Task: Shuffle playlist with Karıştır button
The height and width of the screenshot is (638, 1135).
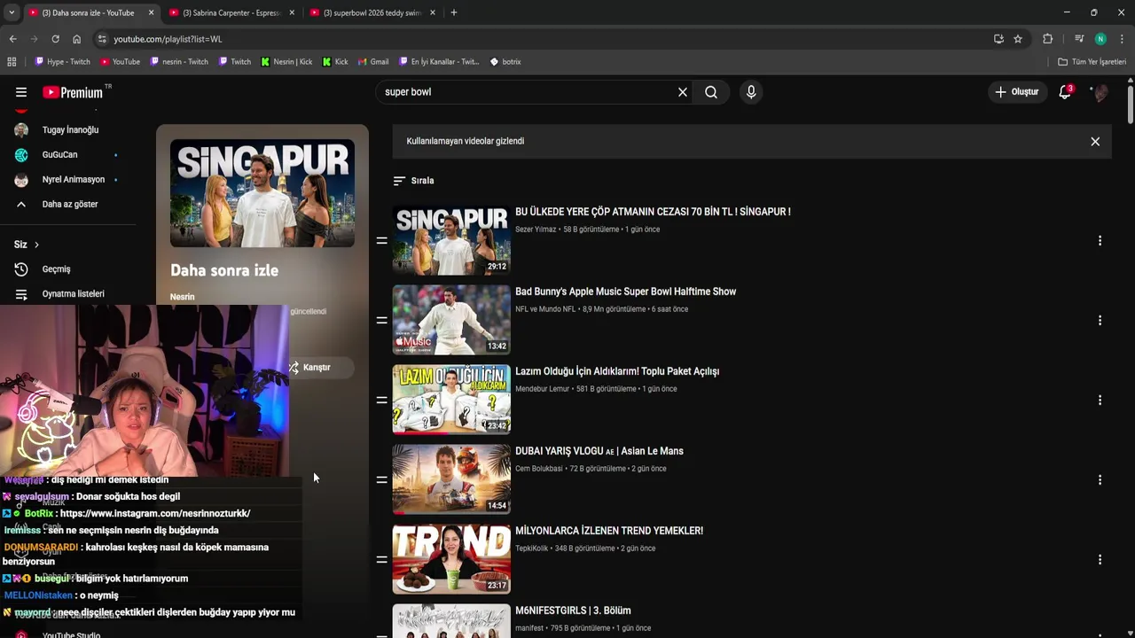Action: (x=317, y=368)
